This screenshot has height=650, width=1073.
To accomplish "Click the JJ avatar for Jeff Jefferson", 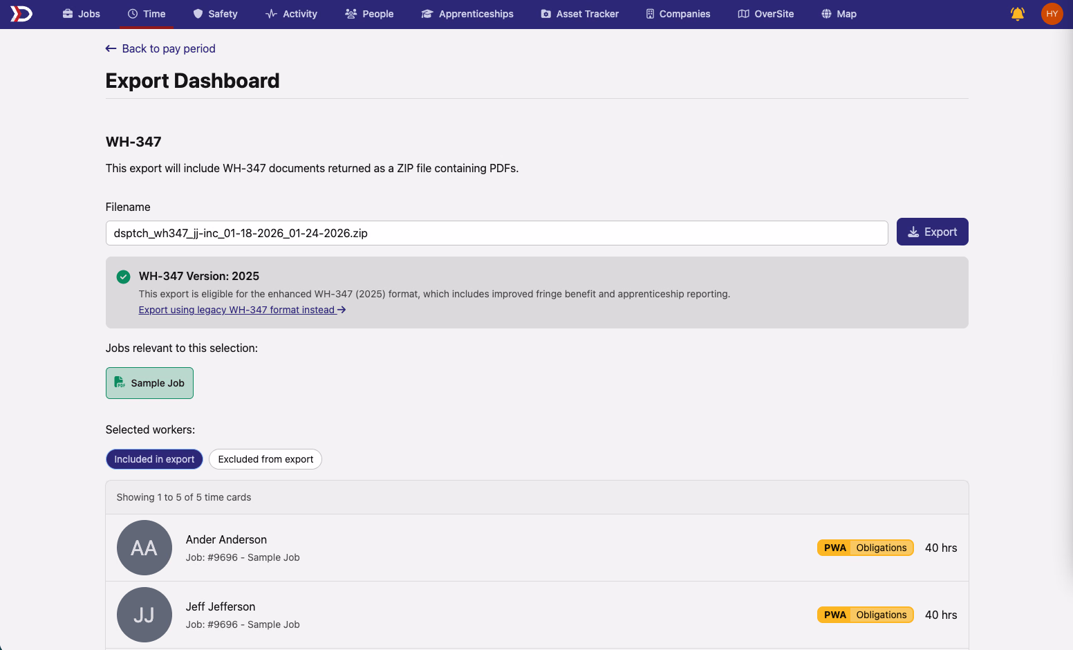I will (144, 615).
